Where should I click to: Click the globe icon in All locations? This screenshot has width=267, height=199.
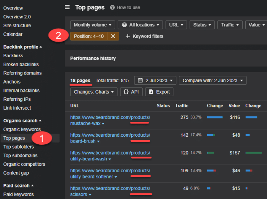click(124, 25)
